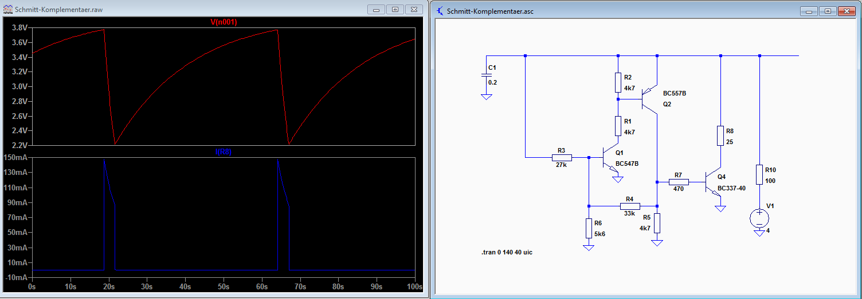Select resistor R3 symbol

click(x=562, y=157)
